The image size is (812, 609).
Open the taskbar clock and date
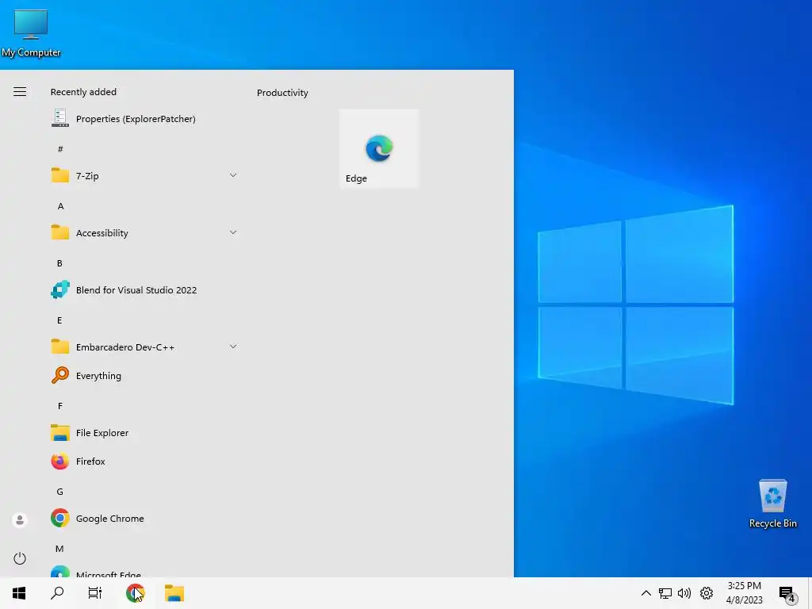(744, 593)
